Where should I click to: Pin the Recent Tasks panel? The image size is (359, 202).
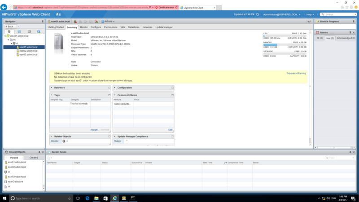click(x=350, y=152)
